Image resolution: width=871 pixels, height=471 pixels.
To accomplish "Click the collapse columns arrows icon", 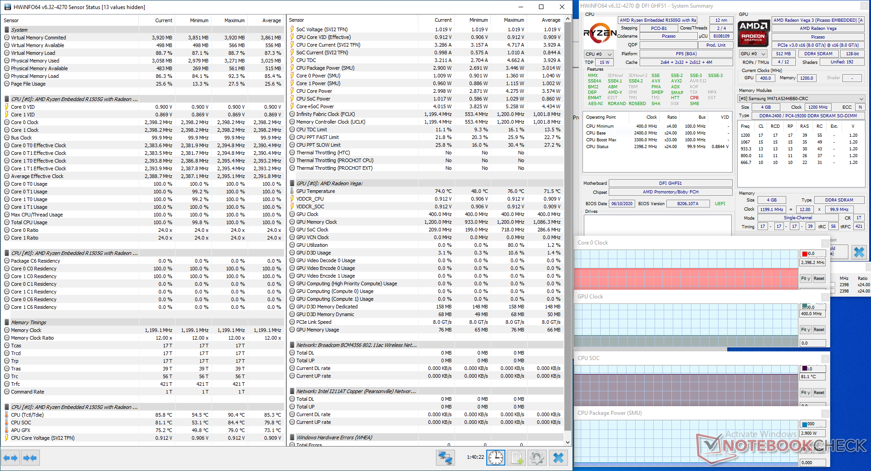I will 30,458.
